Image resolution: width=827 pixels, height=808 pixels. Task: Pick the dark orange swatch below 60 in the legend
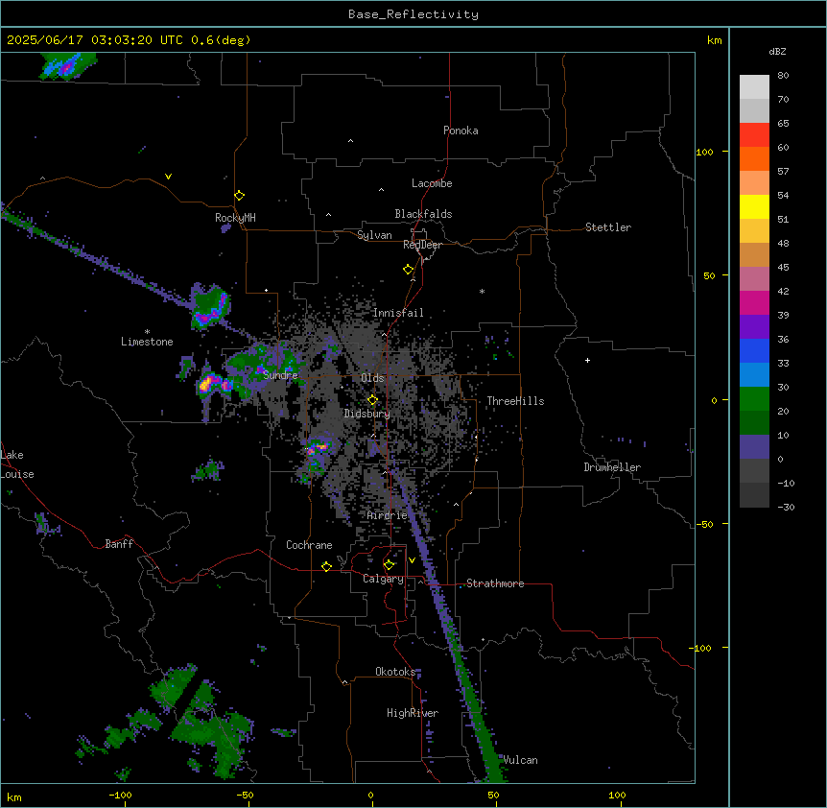[x=754, y=158]
